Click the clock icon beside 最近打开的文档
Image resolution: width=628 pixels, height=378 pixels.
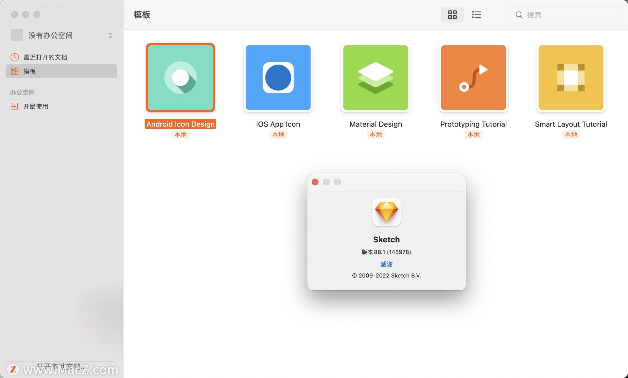pos(15,57)
